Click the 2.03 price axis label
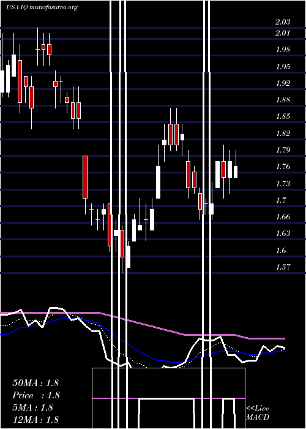The height and width of the screenshot is (429, 306). click(x=283, y=22)
